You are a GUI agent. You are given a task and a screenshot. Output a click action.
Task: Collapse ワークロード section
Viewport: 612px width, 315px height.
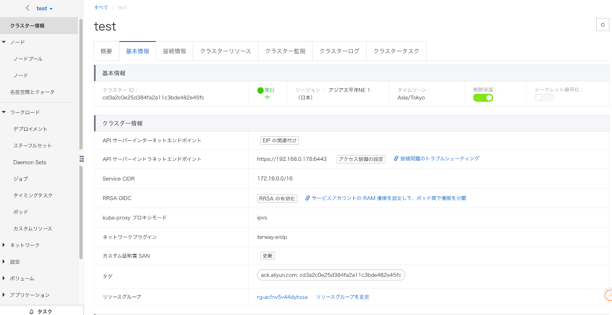(x=4, y=112)
